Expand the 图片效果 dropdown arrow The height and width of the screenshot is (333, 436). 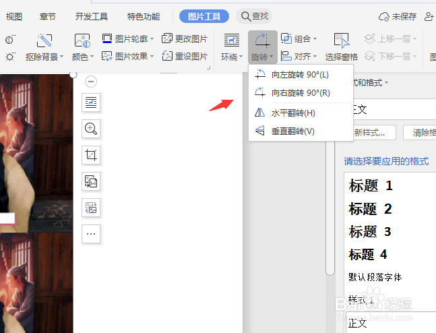[152, 56]
